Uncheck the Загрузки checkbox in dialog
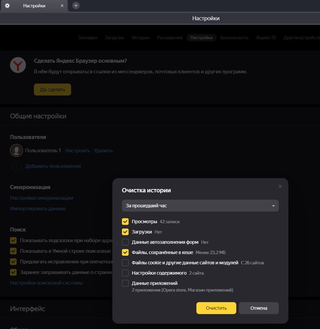320x329 pixels. coord(125,232)
